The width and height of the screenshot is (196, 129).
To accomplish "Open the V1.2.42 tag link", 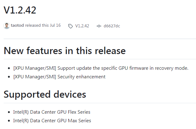I will 82,26.
